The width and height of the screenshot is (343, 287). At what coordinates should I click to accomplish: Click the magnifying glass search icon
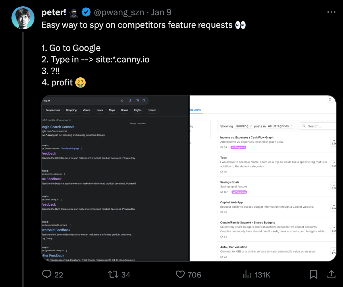[x=144, y=101]
